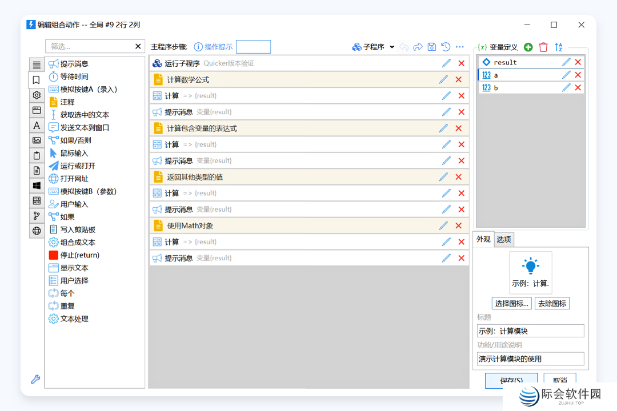Switch to the 选项 tab
Viewport: 617px width, 411px height.
(503, 239)
